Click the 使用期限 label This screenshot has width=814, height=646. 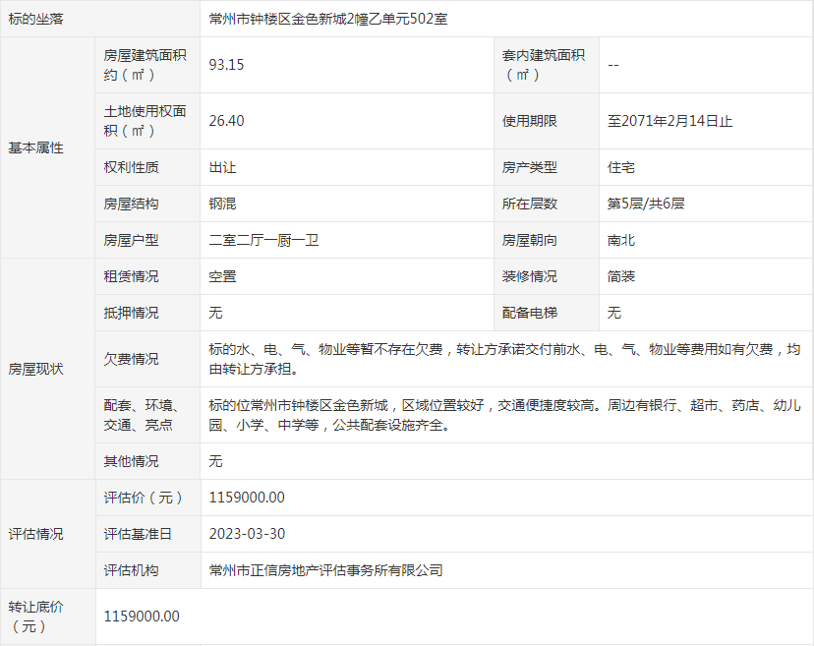(x=530, y=121)
